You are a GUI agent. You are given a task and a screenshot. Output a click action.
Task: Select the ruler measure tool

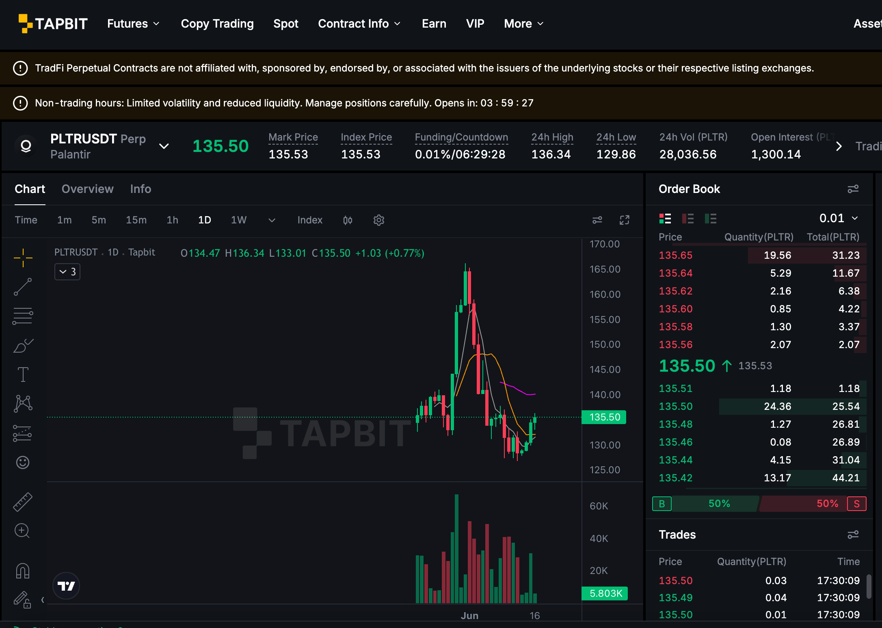pos(23,502)
